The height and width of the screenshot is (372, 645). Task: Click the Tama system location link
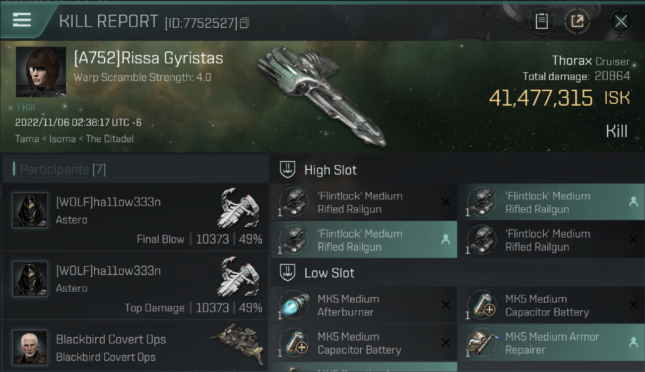coord(27,138)
